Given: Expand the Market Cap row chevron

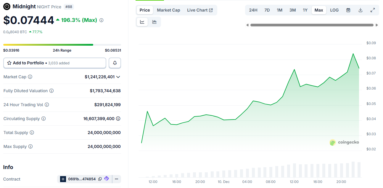Looking at the screenshot, I should coord(118,77).
